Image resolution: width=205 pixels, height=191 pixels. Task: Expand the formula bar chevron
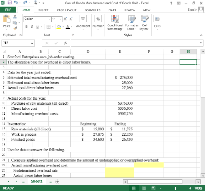(x=201, y=43)
